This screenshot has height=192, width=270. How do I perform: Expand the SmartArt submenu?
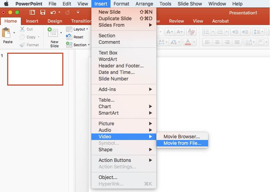click(124, 113)
